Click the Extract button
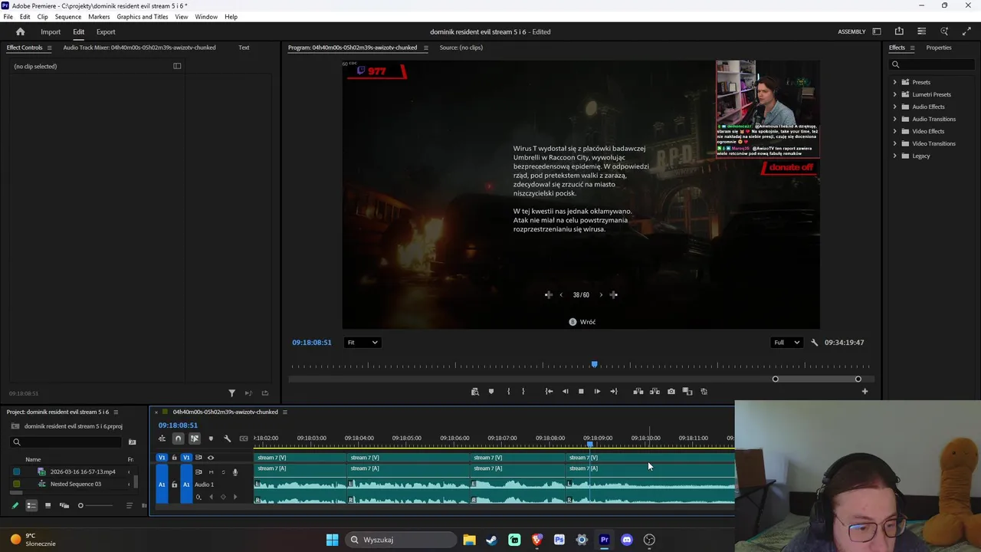Viewport: 981px width, 552px height. click(x=655, y=392)
